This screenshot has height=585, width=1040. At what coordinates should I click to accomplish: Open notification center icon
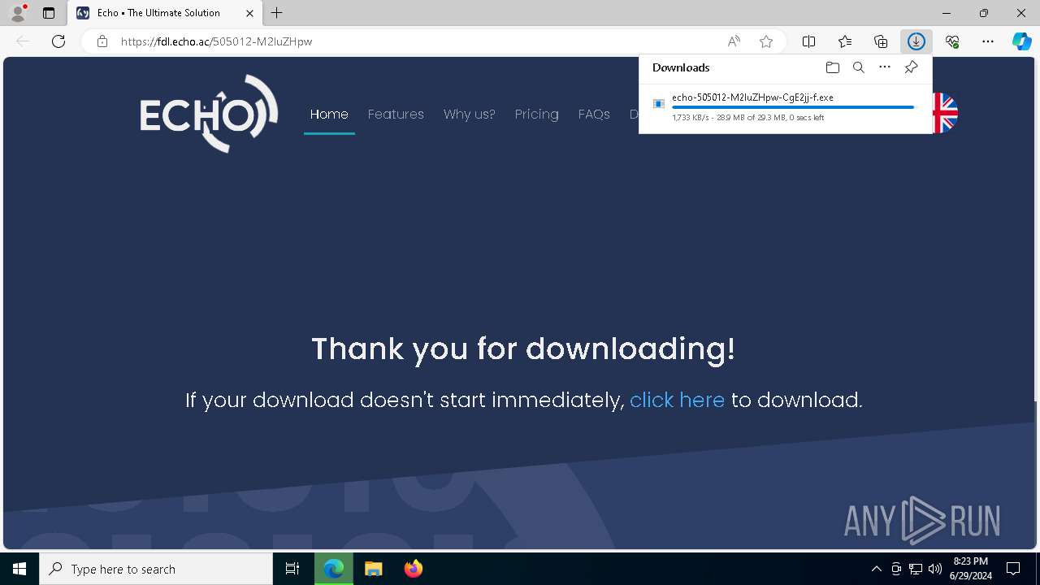click(1013, 569)
